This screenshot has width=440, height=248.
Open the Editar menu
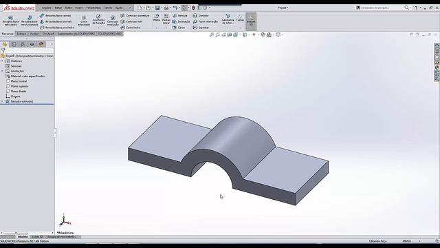pyautogui.click(x=58, y=8)
